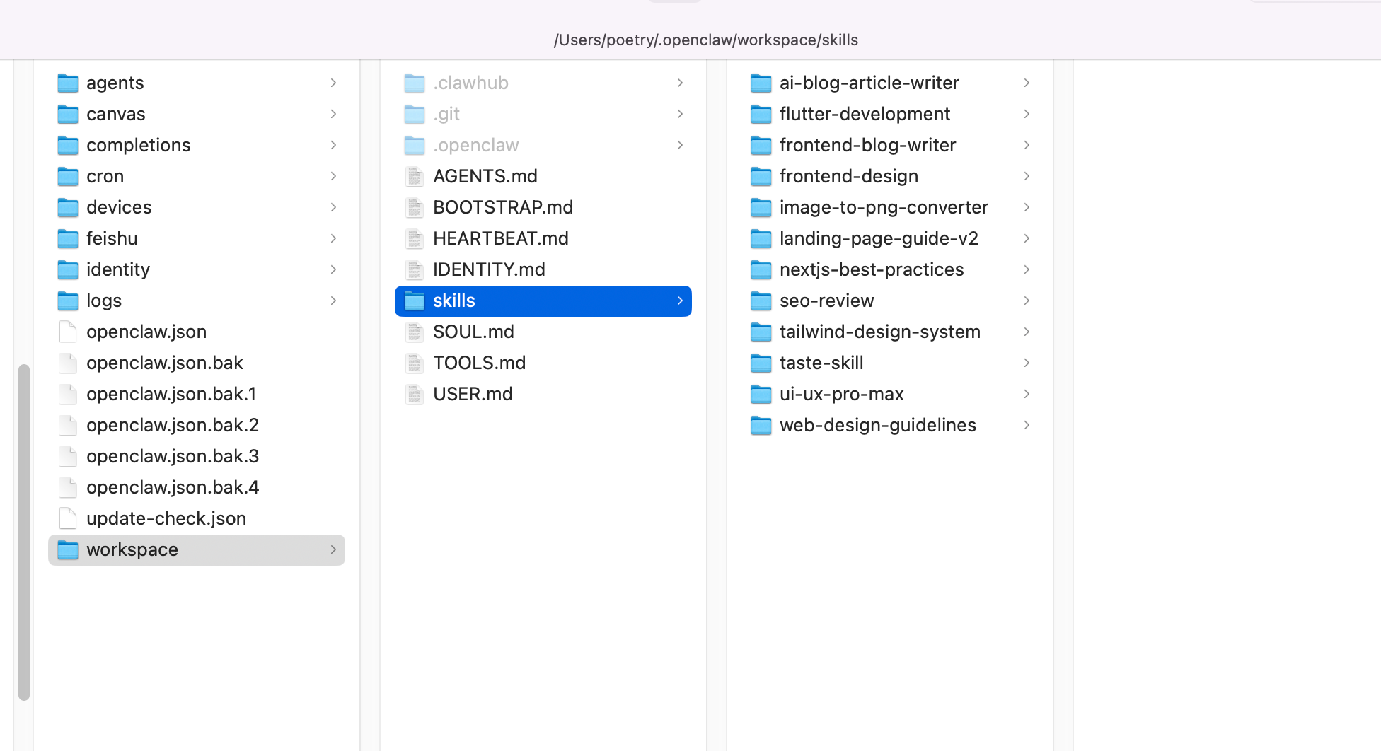The image size is (1381, 751).
Task: Click the path text in title bar
Action: point(705,40)
